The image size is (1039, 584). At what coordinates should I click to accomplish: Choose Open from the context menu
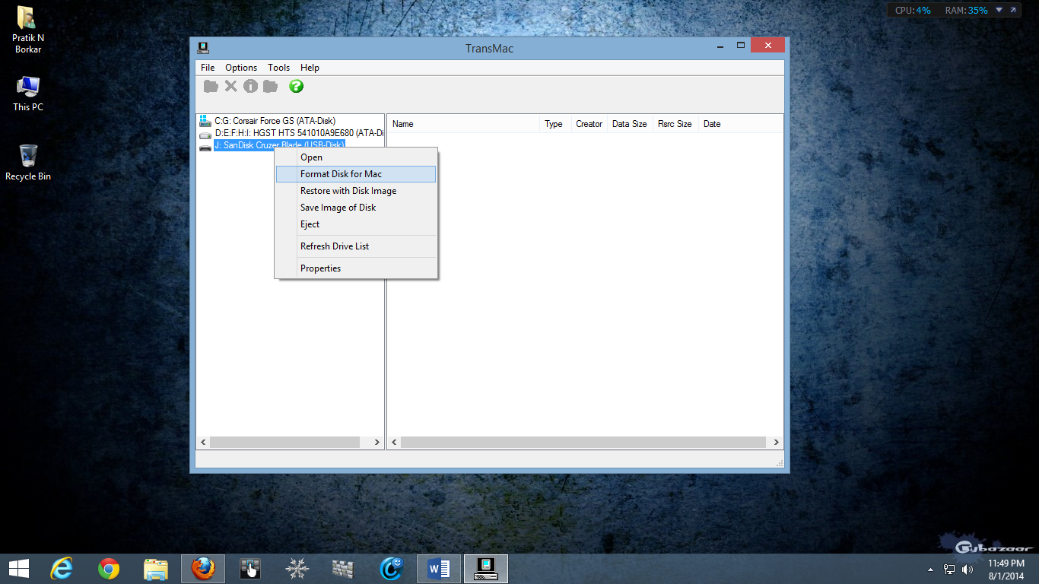(x=356, y=157)
